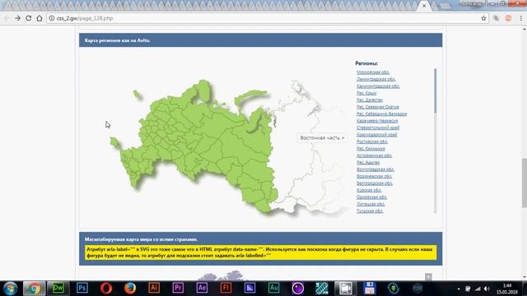Bookmark this page with the star icon

483,18
